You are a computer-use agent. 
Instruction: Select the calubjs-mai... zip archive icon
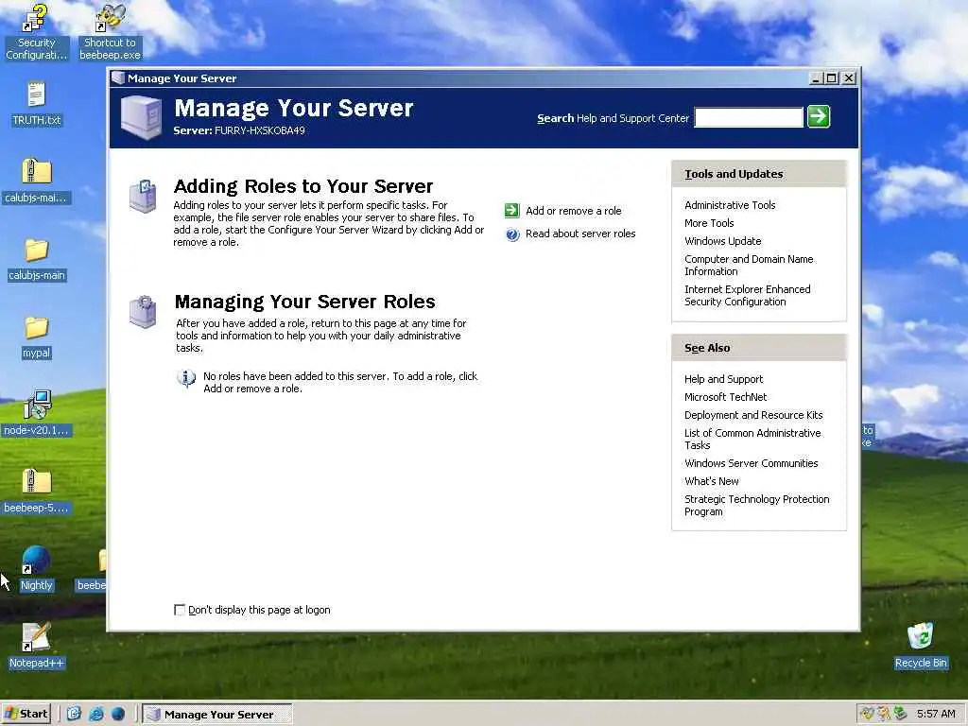(37, 181)
